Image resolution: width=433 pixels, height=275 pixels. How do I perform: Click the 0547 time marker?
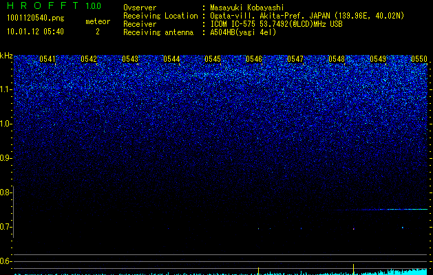coord(295,59)
